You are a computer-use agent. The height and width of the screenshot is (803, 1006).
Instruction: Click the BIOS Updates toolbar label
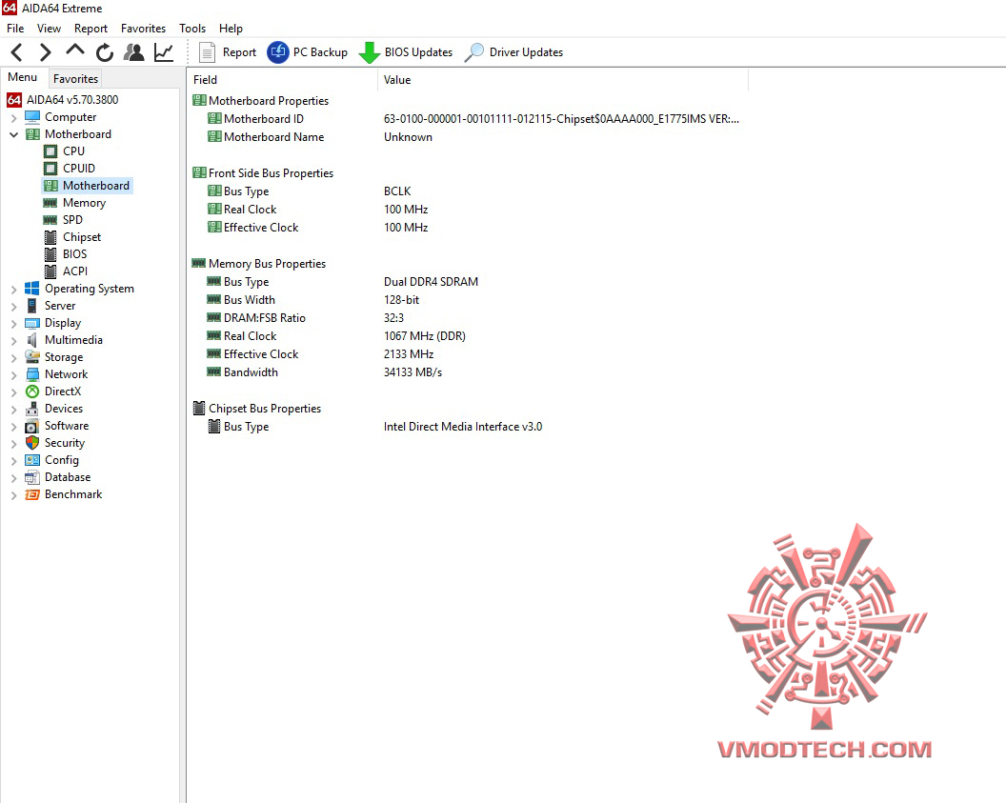[418, 52]
